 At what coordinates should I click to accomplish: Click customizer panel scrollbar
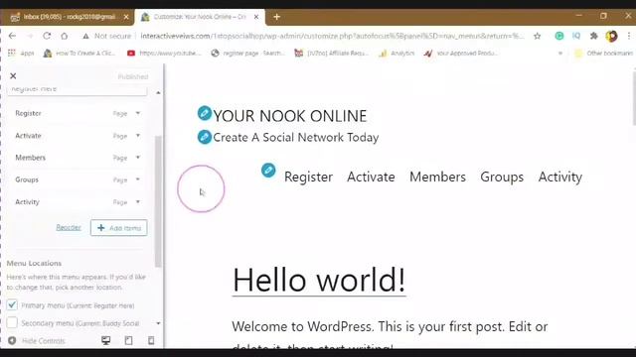click(x=158, y=201)
